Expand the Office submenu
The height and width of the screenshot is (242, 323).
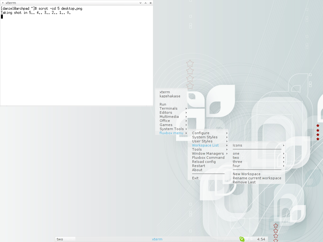coord(171,121)
